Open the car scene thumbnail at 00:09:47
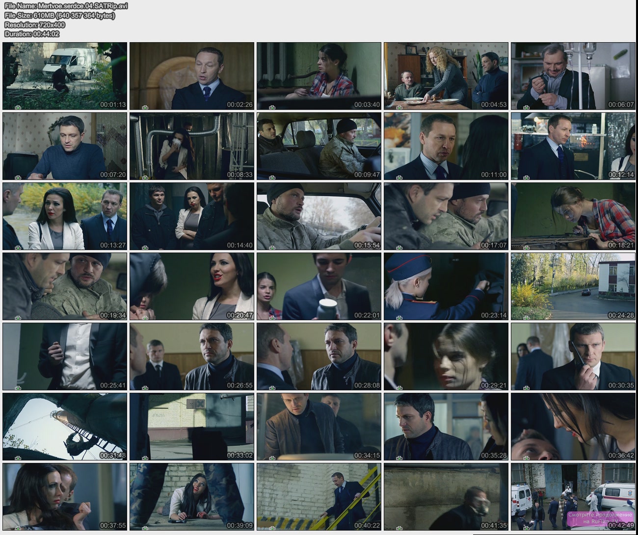 pyautogui.click(x=319, y=146)
